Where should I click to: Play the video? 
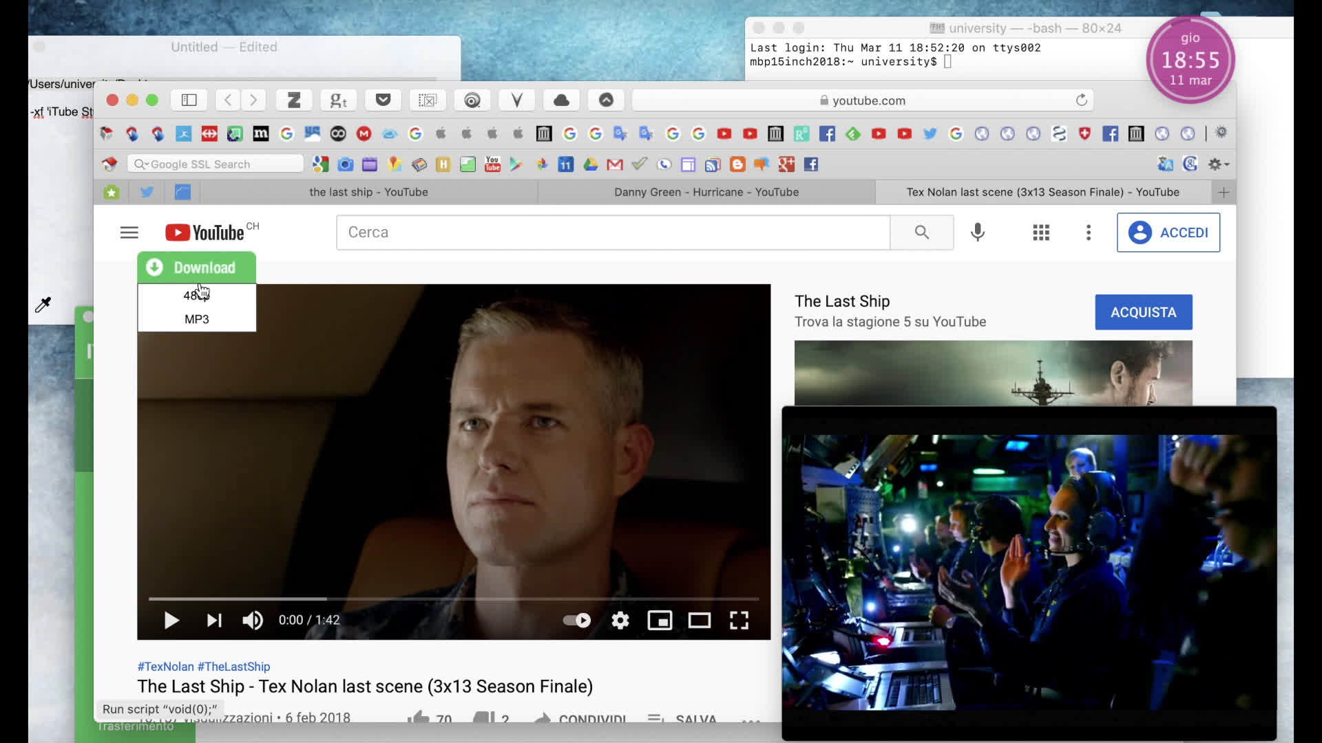pyautogui.click(x=171, y=621)
